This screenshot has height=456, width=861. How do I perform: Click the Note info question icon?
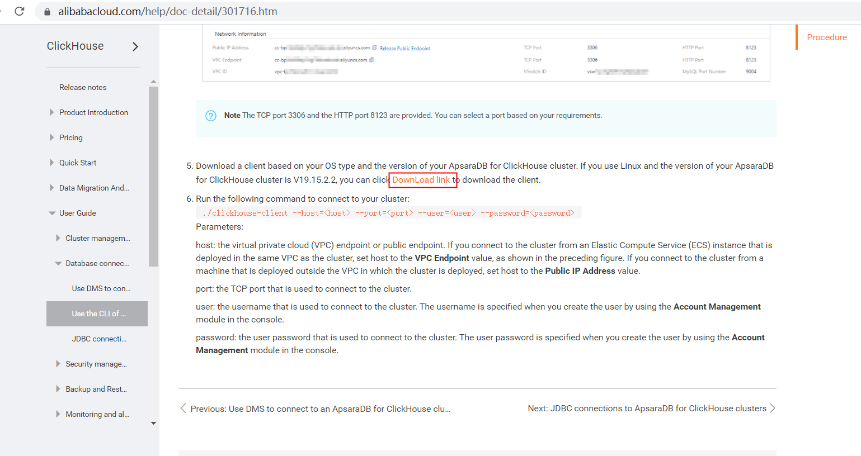(211, 116)
